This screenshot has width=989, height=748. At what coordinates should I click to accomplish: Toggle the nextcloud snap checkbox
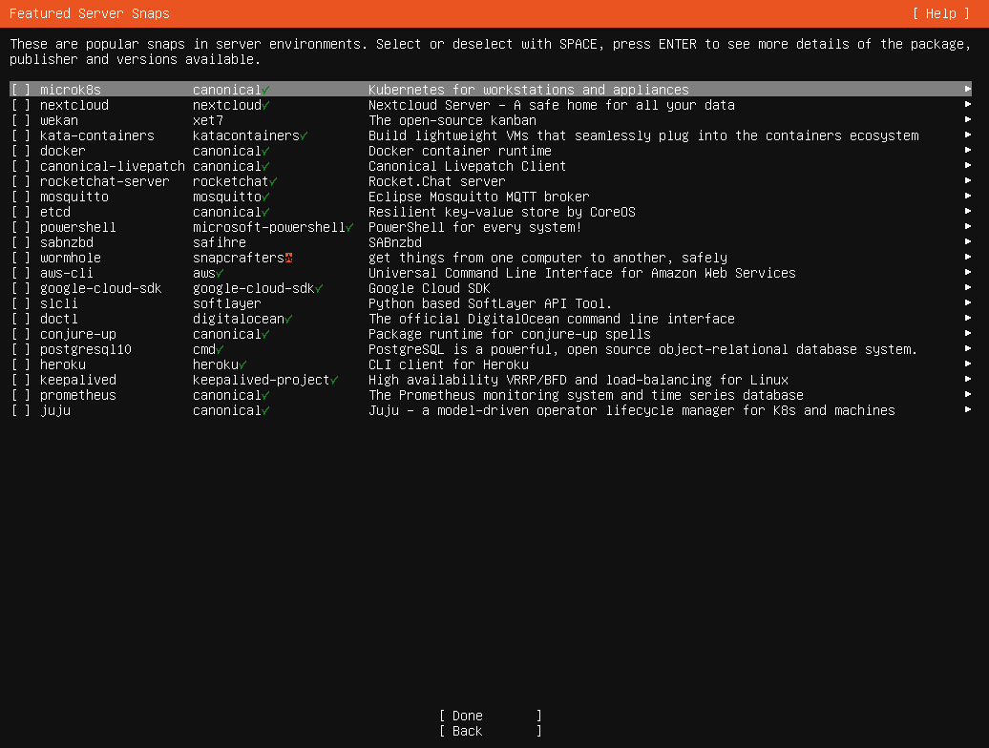pos(21,105)
